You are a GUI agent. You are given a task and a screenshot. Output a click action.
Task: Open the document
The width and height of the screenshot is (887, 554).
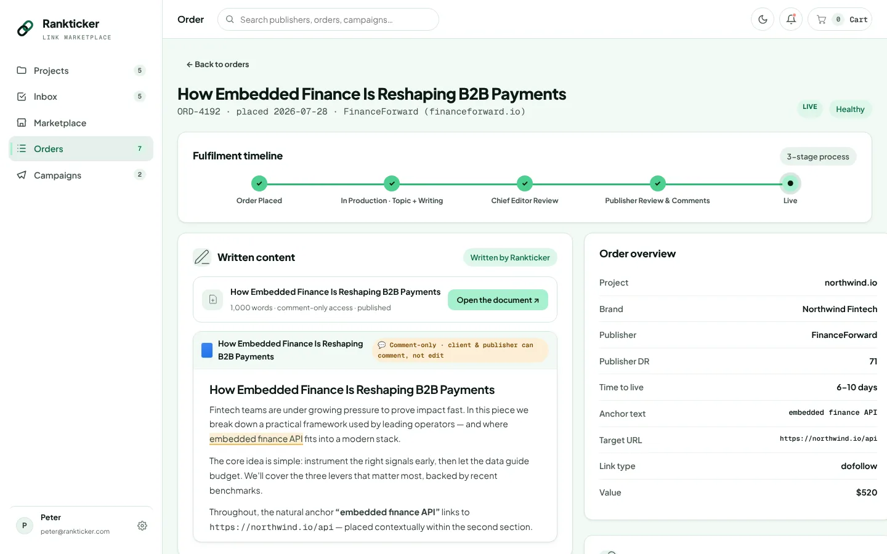click(498, 300)
